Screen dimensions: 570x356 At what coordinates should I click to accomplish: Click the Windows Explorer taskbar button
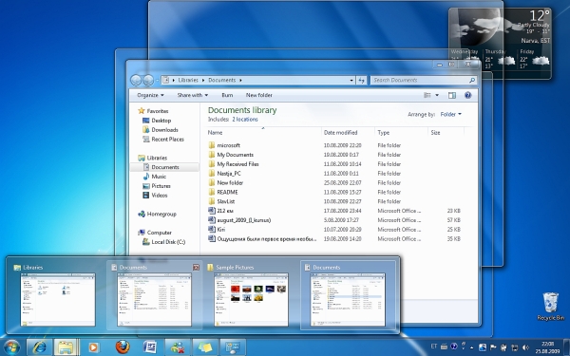(66, 347)
